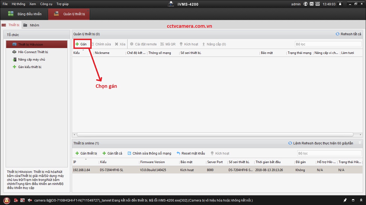Click the green plus Gán button
This screenshot has height=205, width=366.
click(x=81, y=44)
